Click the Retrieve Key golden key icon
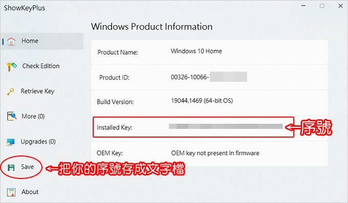This screenshot has height=203, width=348. pos(10,92)
